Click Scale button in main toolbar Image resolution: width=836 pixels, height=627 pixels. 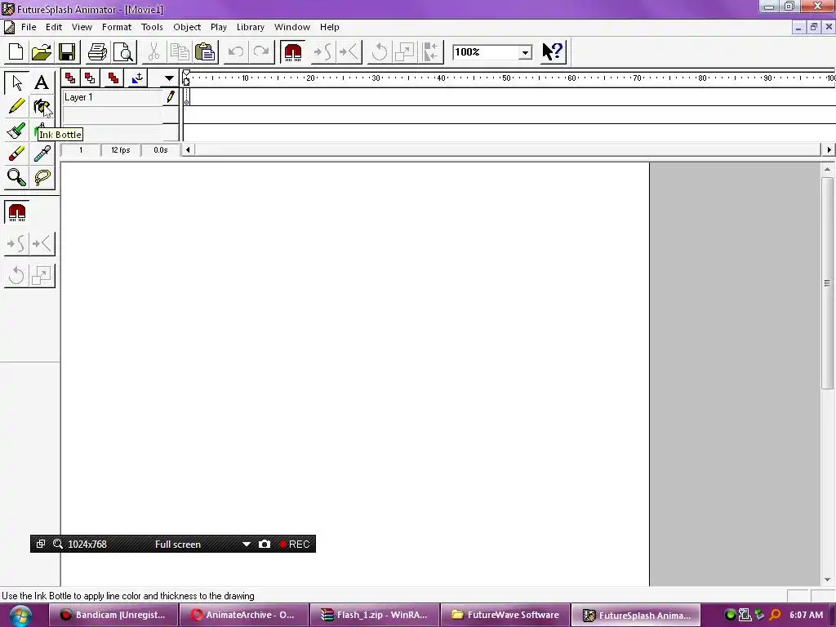pyautogui.click(x=405, y=51)
